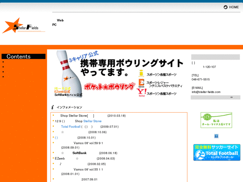
Task: Click the 2007.09.01 news entry
Action: (90, 179)
